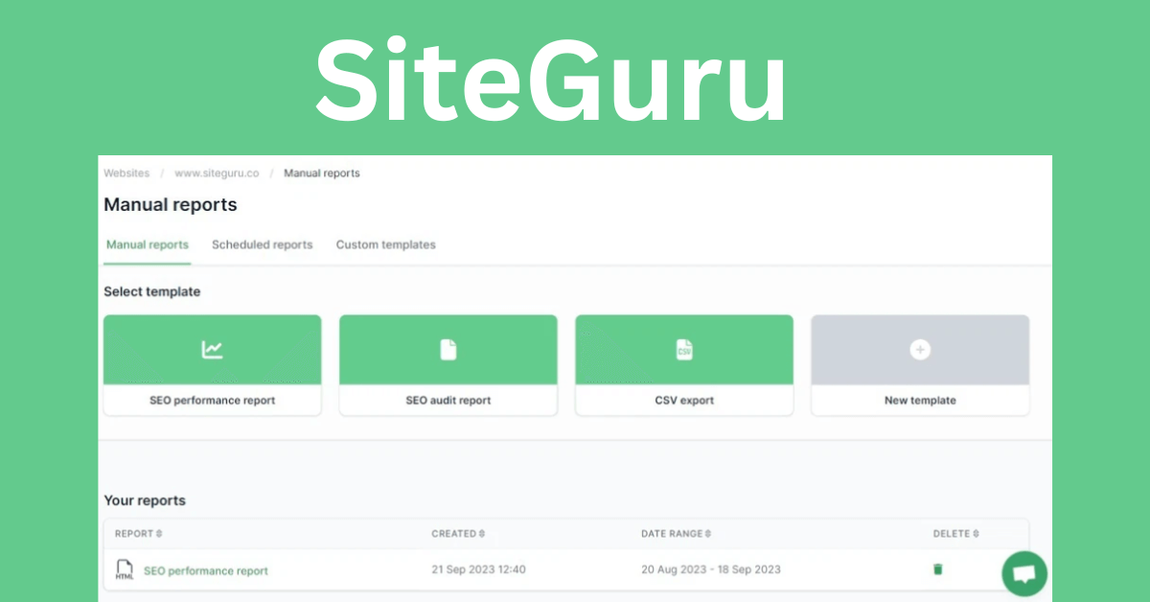Sort by Date Range column header arrows
Viewport: 1150px width, 602px height.
(708, 534)
